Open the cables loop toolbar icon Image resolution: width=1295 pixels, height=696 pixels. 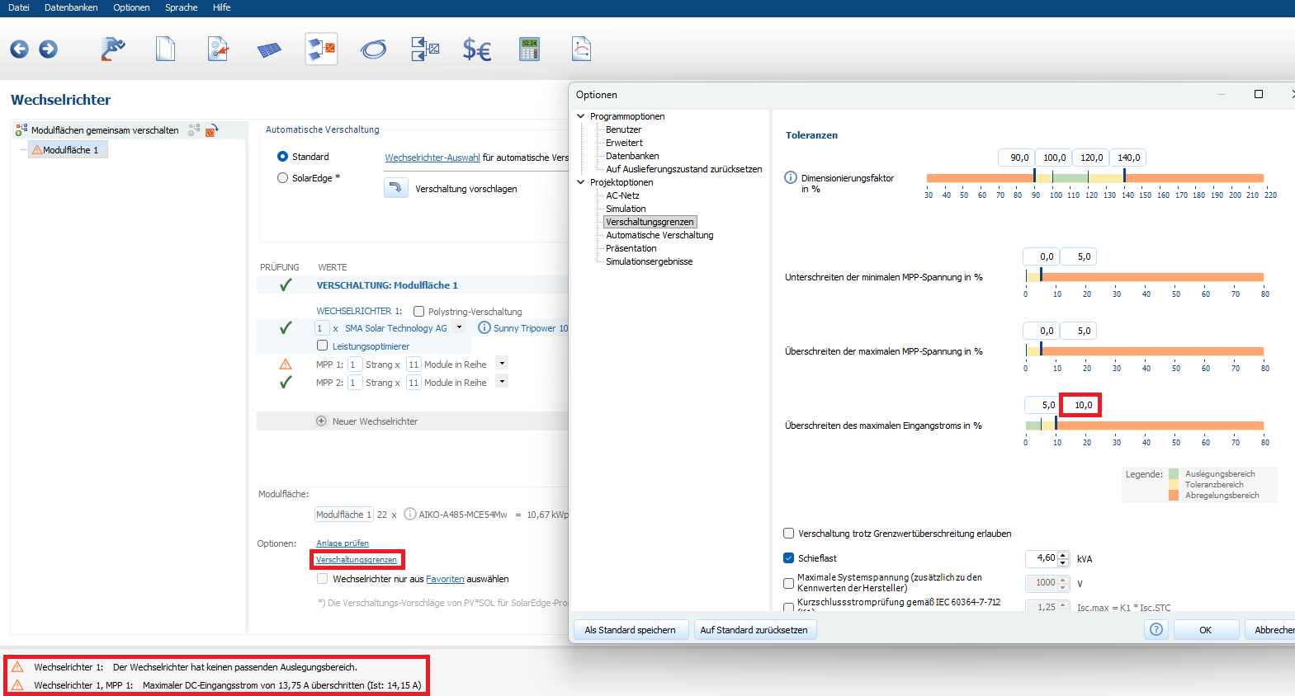point(373,50)
